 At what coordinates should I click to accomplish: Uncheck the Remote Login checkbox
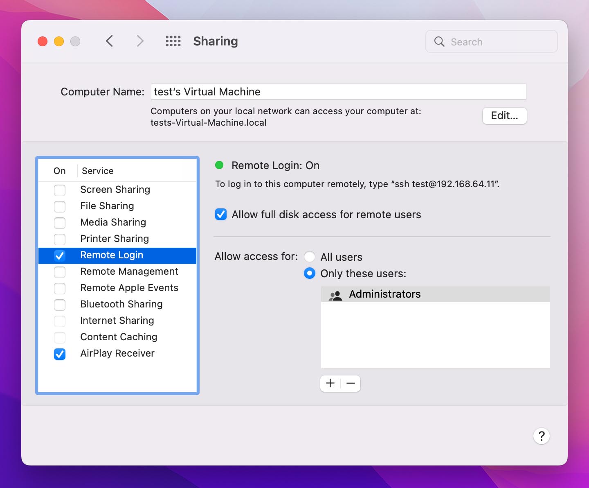(60, 255)
